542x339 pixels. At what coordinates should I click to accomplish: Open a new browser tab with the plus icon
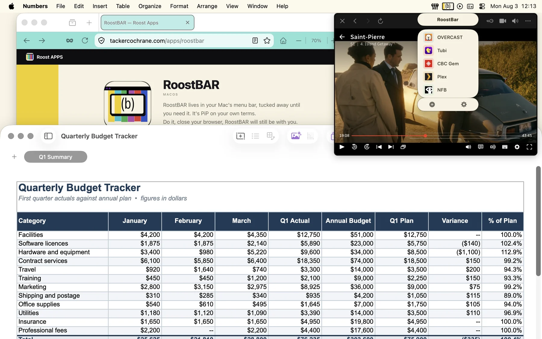click(x=89, y=23)
